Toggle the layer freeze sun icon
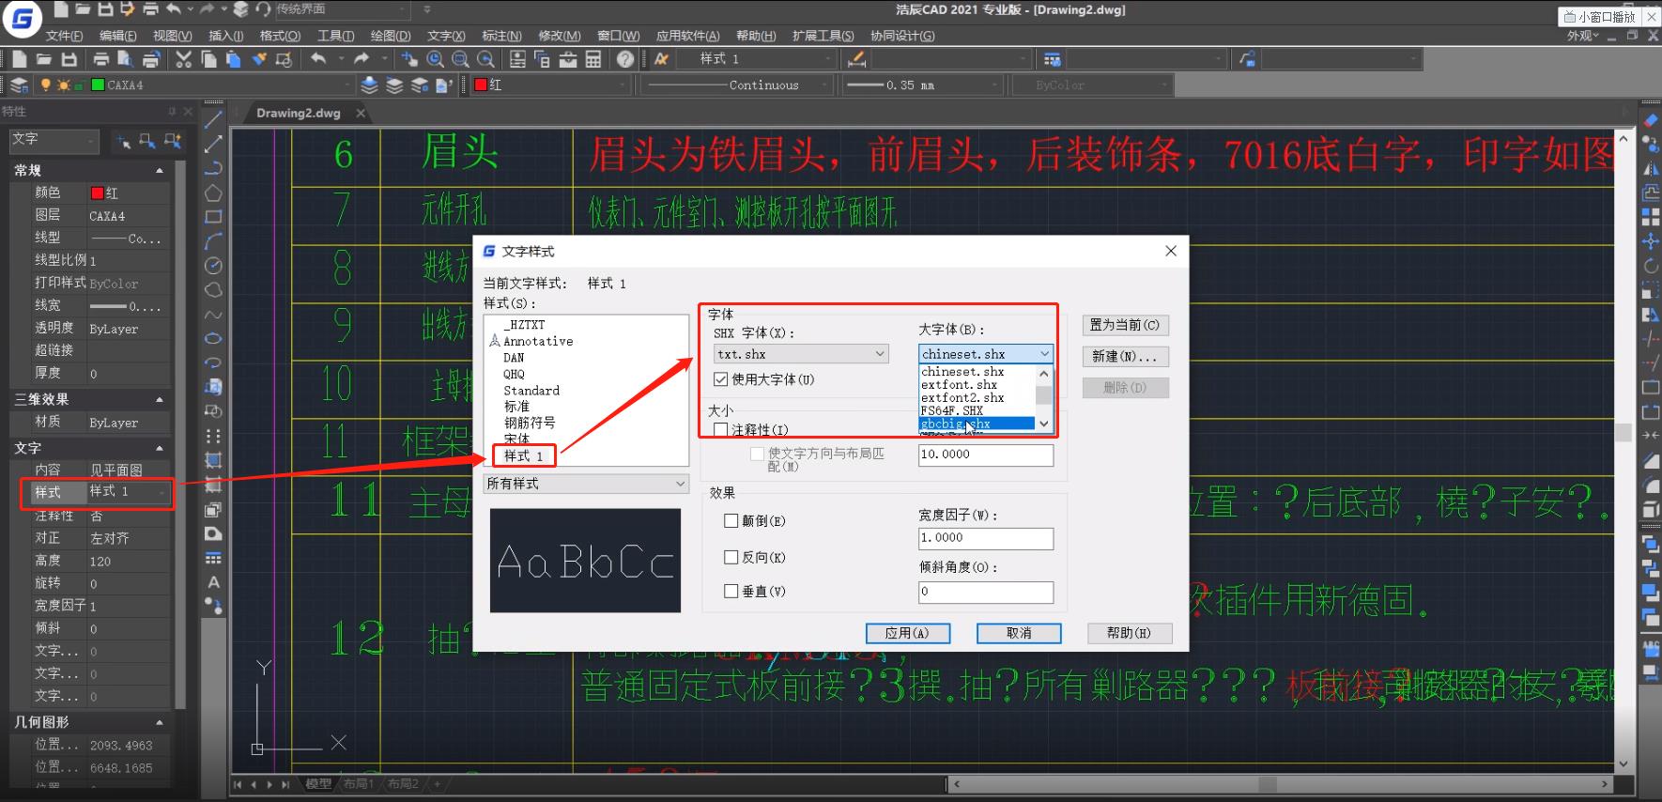The width and height of the screenshot is (1662, 802). (64, 85)
